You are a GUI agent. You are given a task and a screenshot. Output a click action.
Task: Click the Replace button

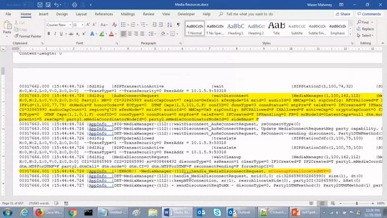365,29
